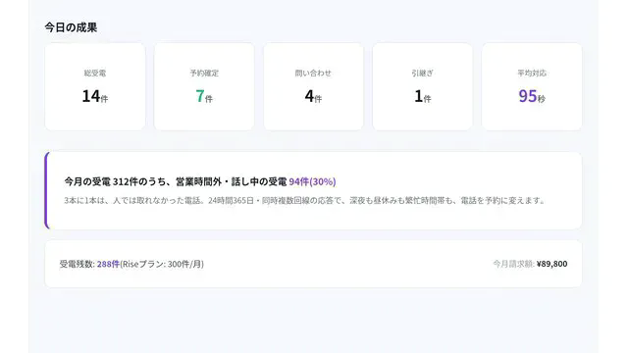Click the 問い合わせ 4件 card
The height and width of the screenshot is (353, 628).
313,86
